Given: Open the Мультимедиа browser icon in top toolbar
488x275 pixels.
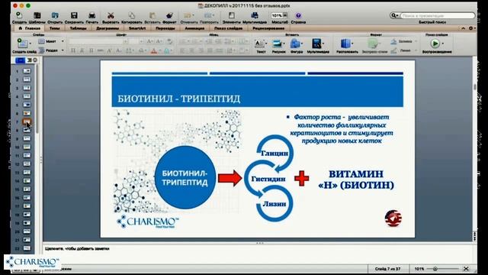Looking at the screenshot, I should coord(255,15).
